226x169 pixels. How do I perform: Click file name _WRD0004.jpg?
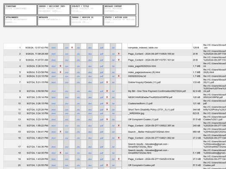136,114
